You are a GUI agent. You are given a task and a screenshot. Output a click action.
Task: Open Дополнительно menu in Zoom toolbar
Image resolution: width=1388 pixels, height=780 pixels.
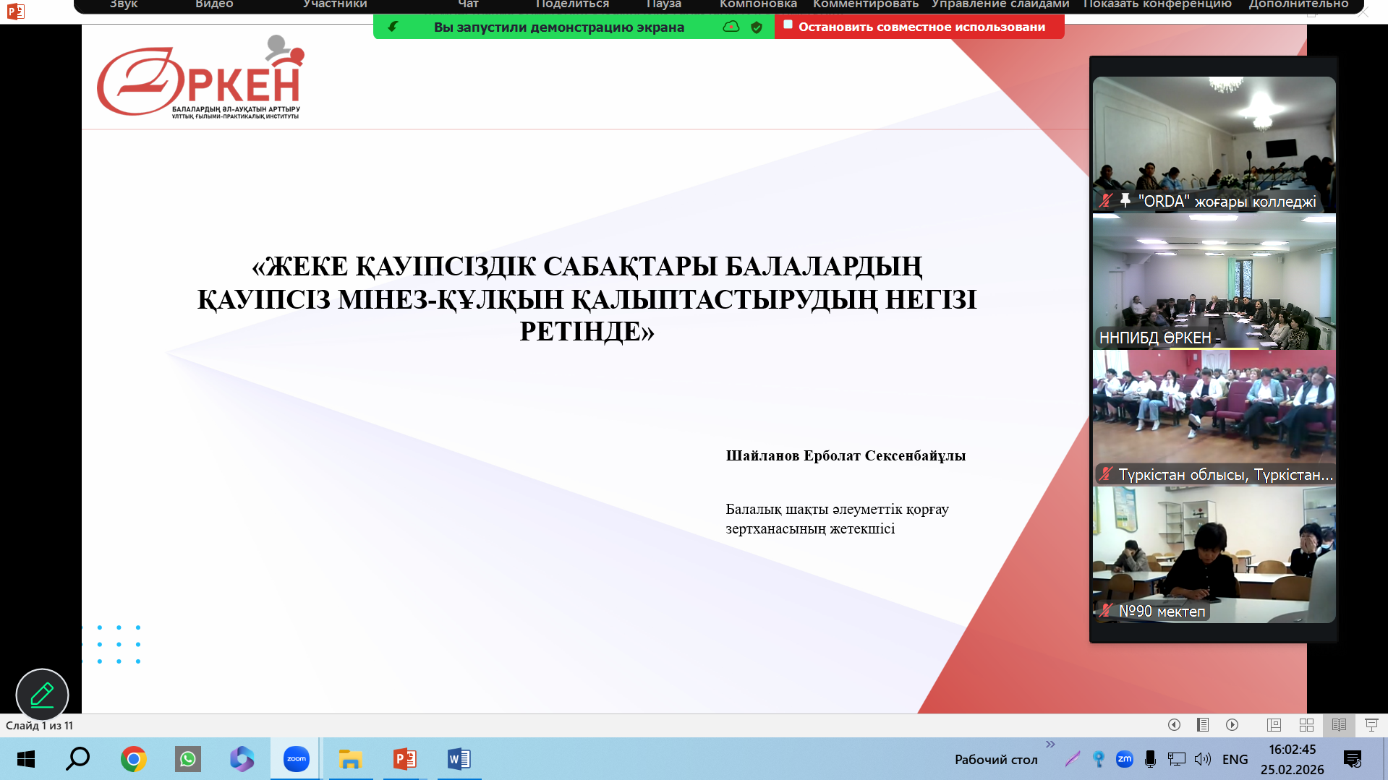[x=1298, y=4]
